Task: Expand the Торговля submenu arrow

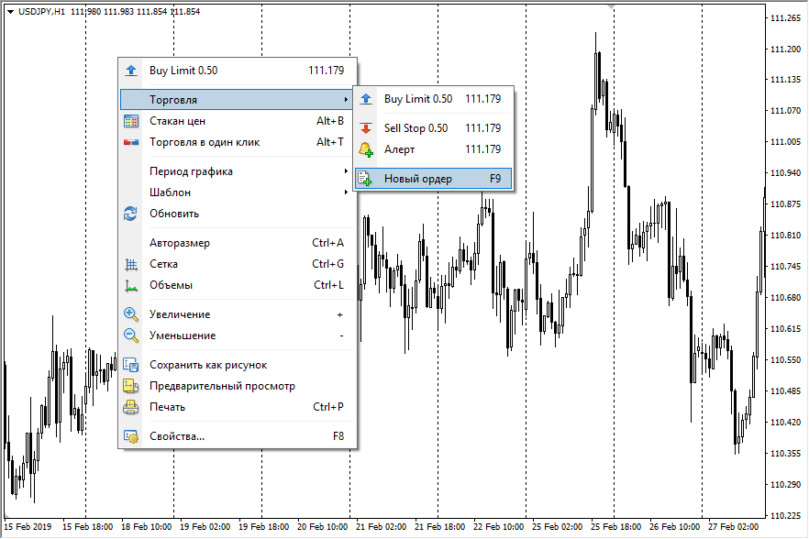Action: pyautogui.click(x=346, y=100)
